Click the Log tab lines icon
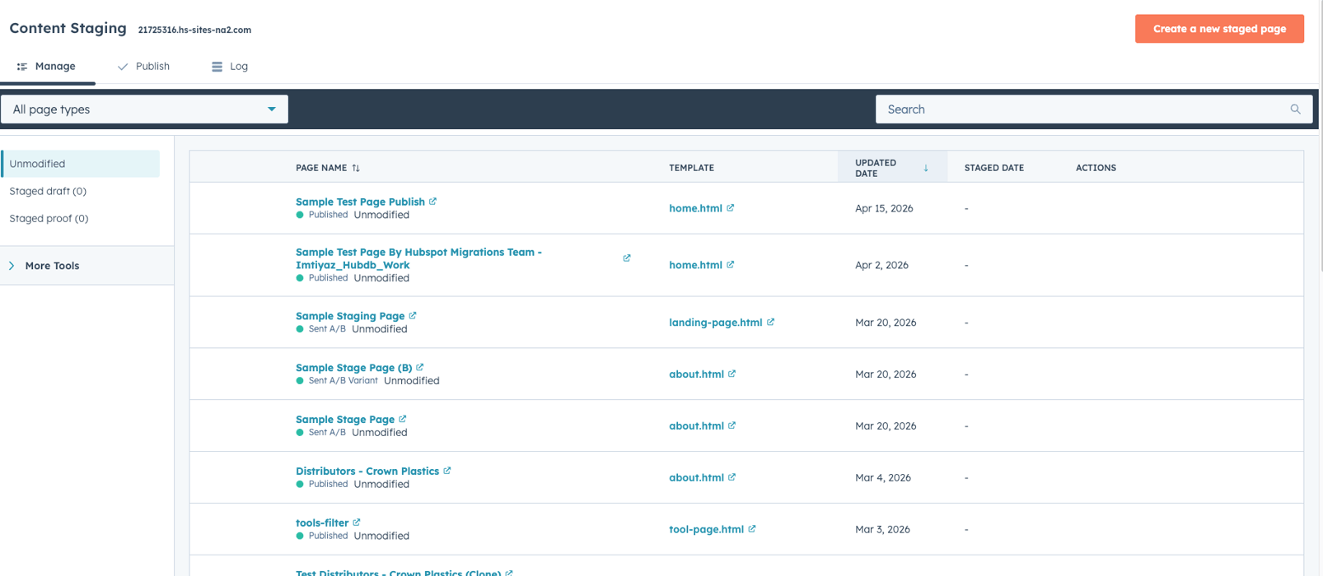The image size is (1323, 576). [x=217, y=67]
